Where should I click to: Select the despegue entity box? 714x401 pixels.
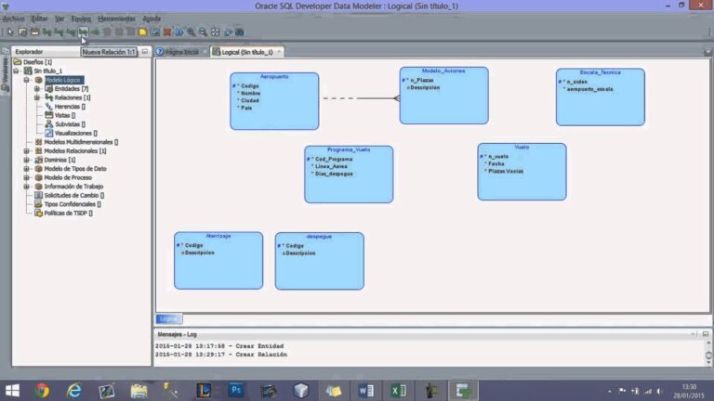pos(320,261)
